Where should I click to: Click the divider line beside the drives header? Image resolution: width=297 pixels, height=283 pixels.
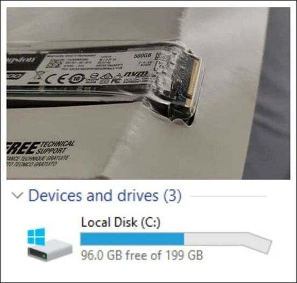point(228,196)
